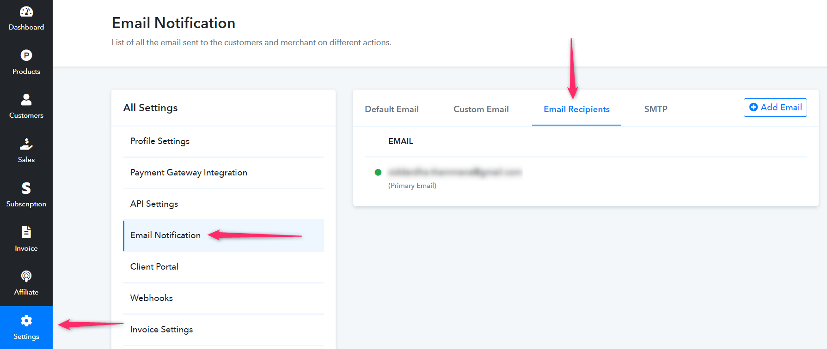Image resolution: width=827 pixels, height=349 pixels.
Task: Go to Products icon in sidebar
Action: pos(26,55)
